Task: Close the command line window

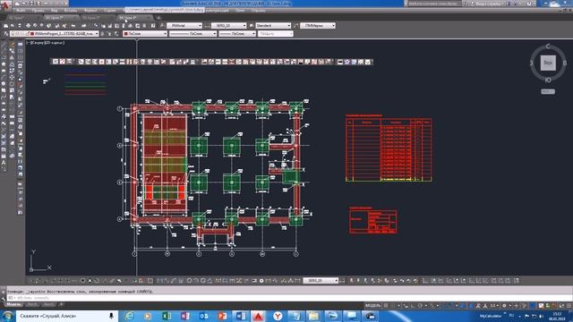Action: click(4, 292)
